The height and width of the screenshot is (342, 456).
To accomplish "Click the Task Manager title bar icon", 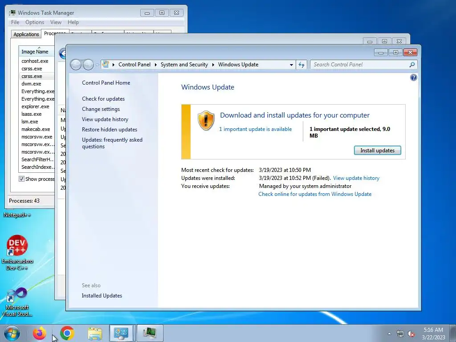I will click(12, 13).
